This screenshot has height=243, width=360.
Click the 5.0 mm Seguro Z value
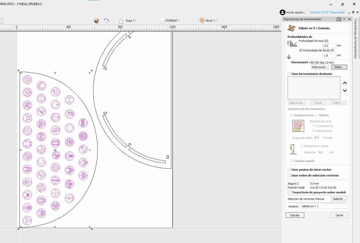pos(315,184)
